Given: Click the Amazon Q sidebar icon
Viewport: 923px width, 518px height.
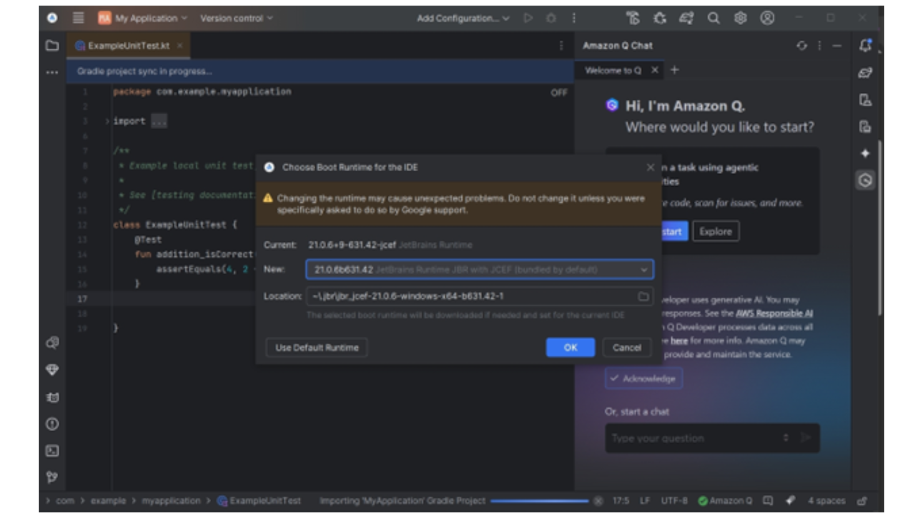Looking at the screenshot, I should (x=865, y=180).
